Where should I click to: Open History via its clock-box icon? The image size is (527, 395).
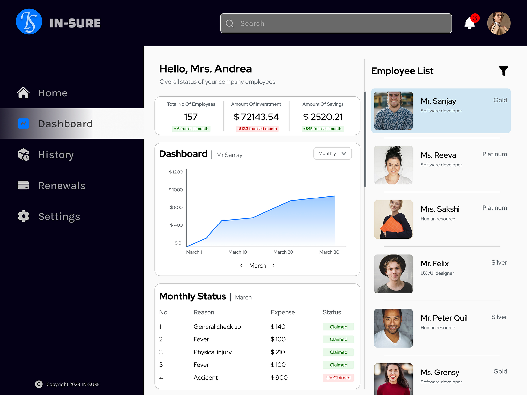click(23, 154)
